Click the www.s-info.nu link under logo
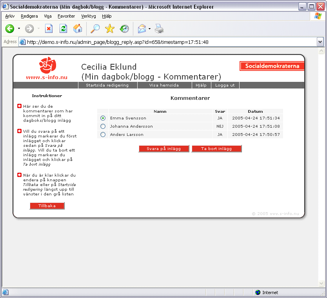The image size is (327, 298). tap(47, 77)
